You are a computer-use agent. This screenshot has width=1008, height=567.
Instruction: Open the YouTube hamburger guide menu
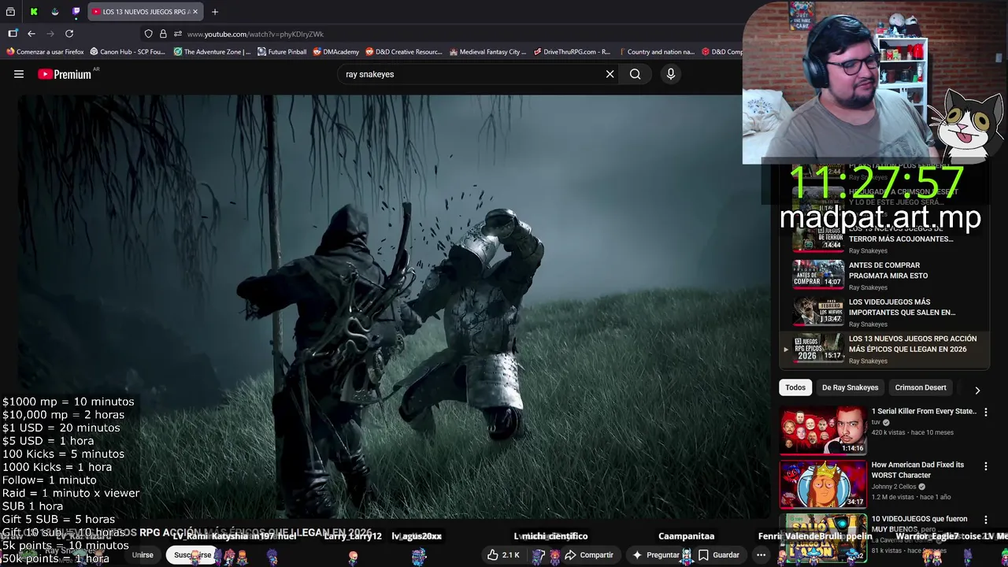[19, 74]
